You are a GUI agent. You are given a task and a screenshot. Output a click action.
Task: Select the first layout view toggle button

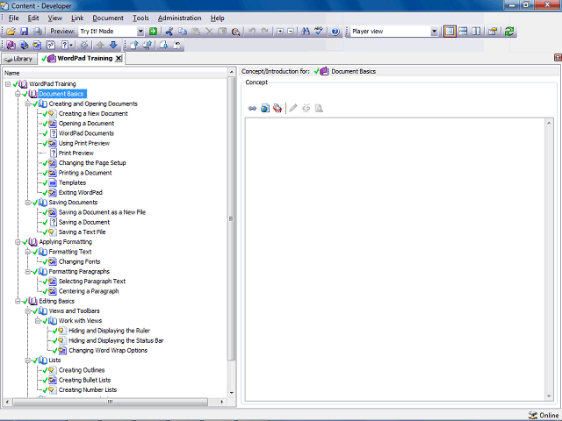450,32
